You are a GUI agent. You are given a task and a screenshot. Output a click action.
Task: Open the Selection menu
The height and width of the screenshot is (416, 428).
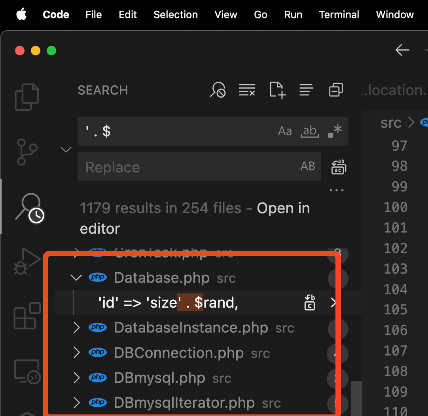pyautogui.click(x=176, y=15)
